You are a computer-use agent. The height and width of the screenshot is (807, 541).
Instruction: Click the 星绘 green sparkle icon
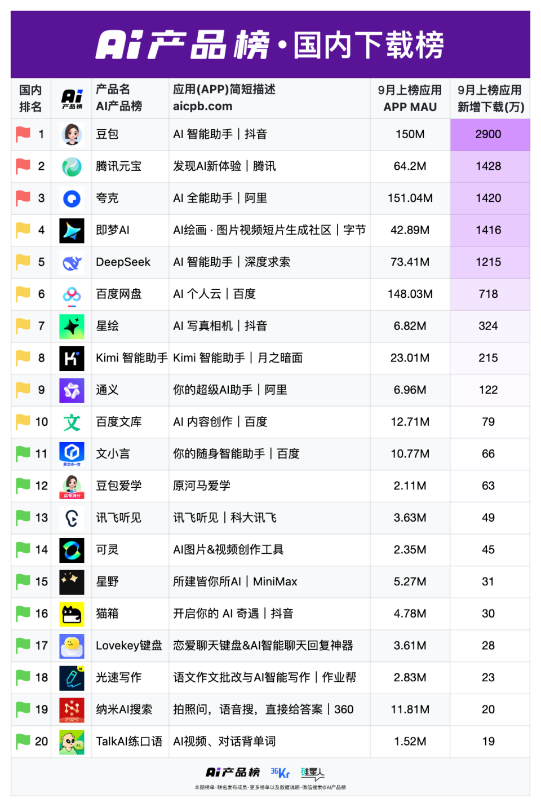[x=72, y=327]
